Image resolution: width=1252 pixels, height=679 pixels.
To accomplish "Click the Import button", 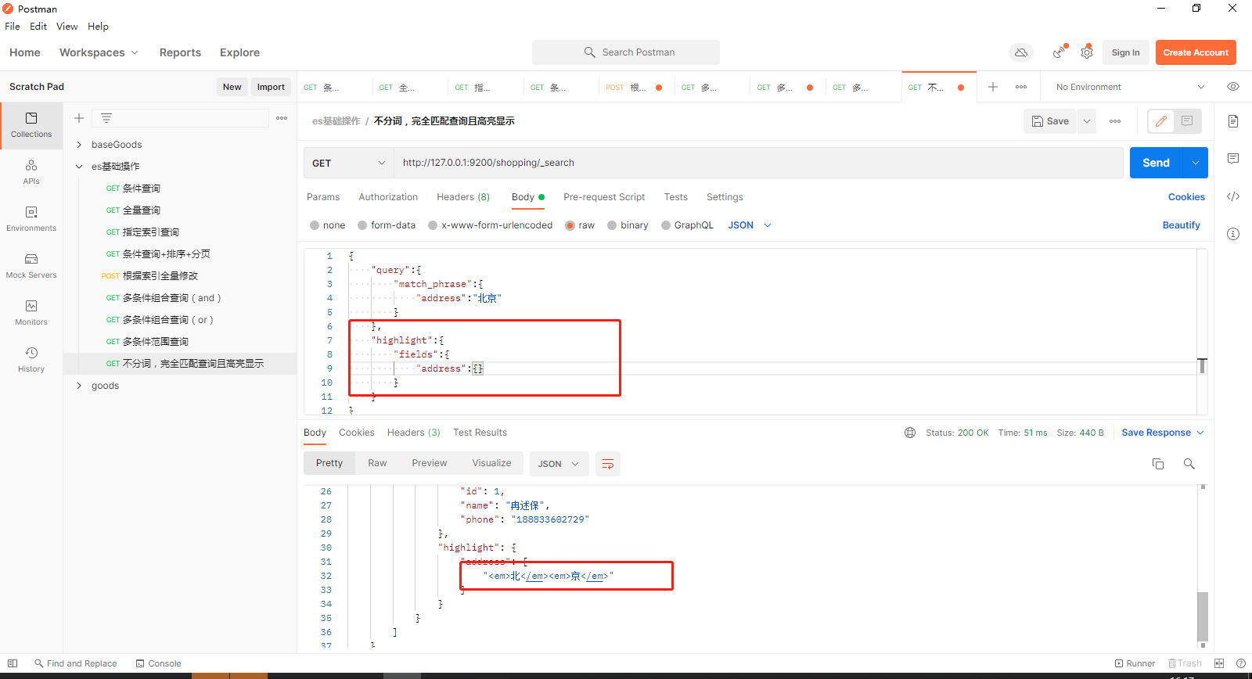I will click(271, 87).
